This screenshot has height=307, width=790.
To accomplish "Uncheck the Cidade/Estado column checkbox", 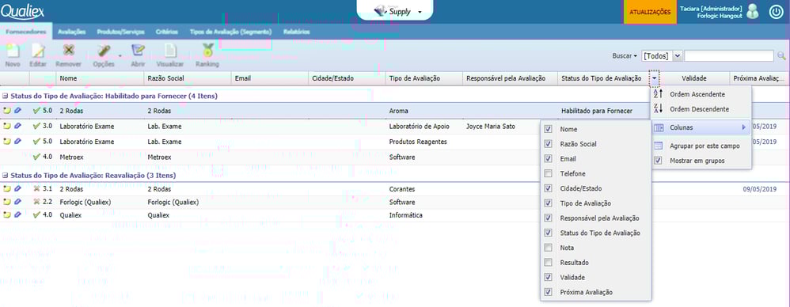I will click(x=548, y=189).
